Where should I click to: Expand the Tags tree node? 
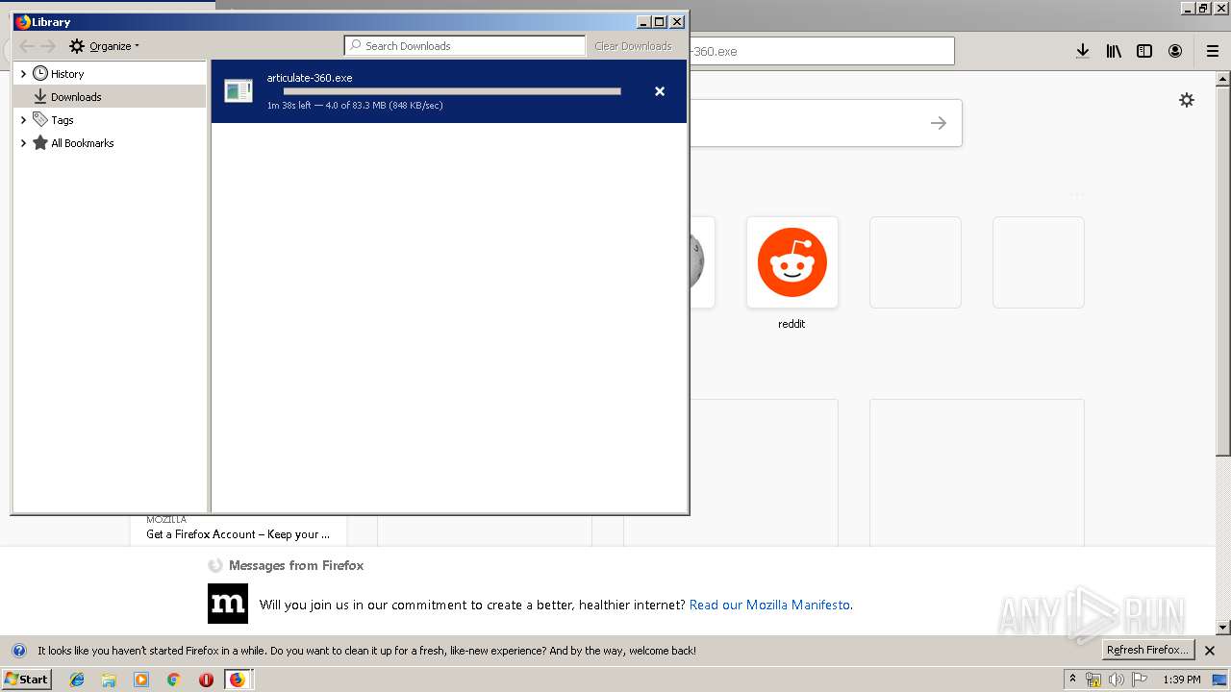pos(23,120)
